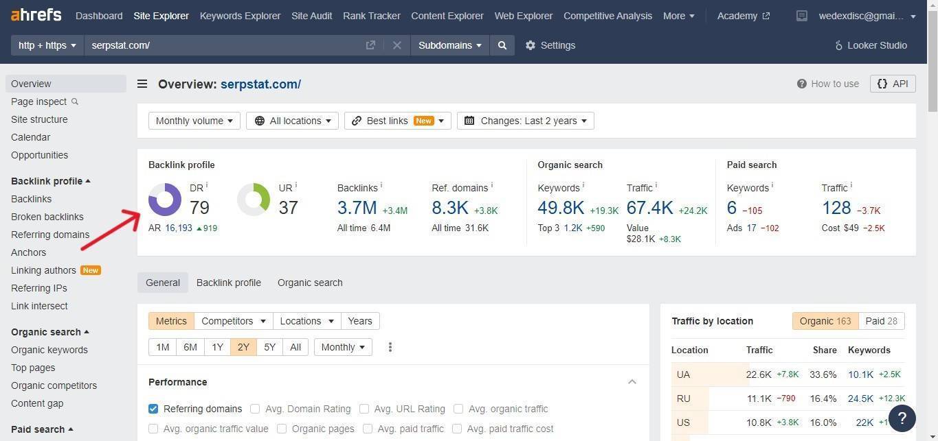Click the help question mark bubble
Screen dimensions: 938x441
pos(902,418)
